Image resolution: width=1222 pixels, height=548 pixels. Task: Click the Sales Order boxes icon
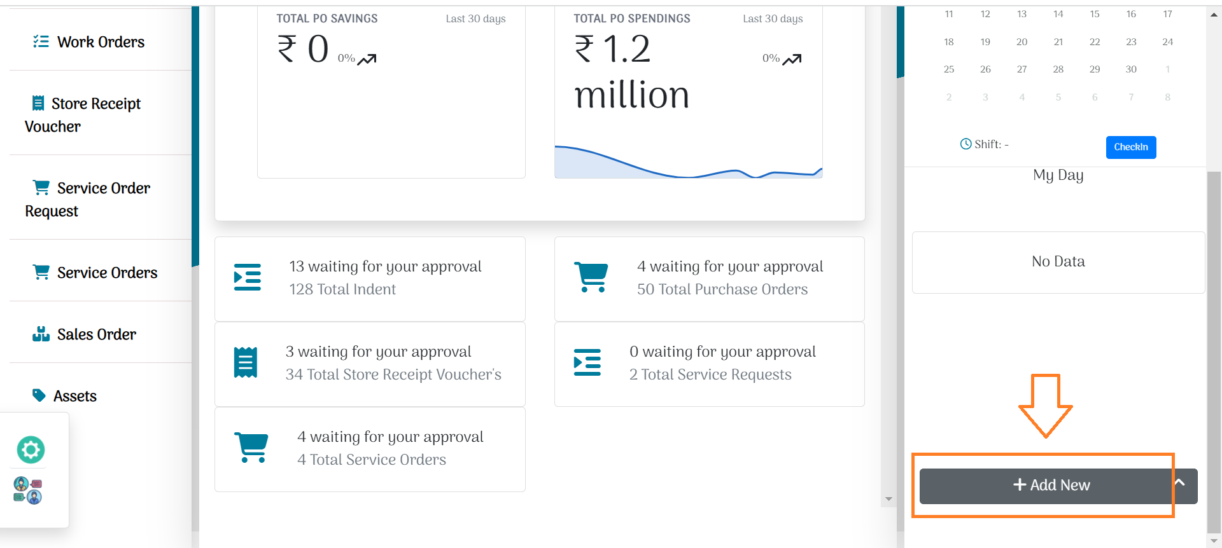41,334
